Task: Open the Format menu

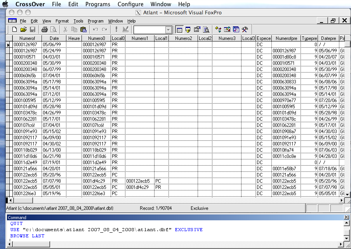Action: coord(62,21)
